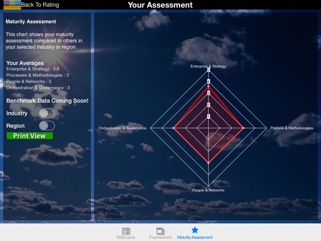Click the People & Networks data point on radar
This screenshot has height=241, width=321.
(x=208, y=163)
